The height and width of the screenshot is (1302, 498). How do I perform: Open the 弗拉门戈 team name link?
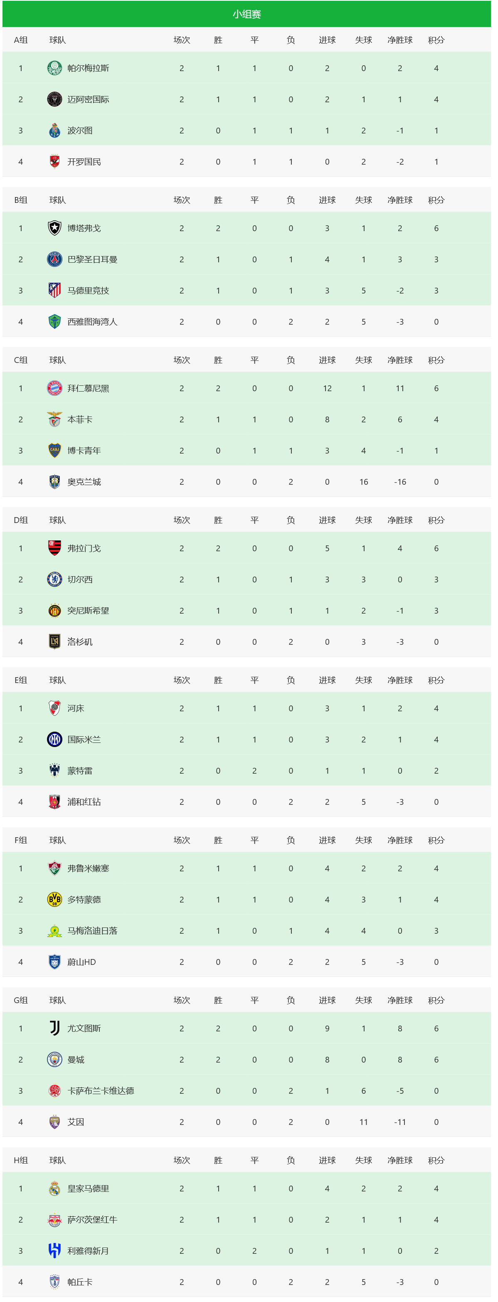84,548
